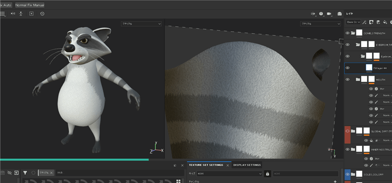Select the MOUTH layer mask thumbnail
392x183 pixels.
tap(372, 79)
